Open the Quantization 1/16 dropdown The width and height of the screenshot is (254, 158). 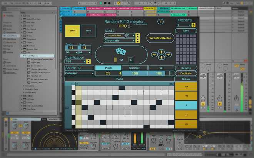[75, 61]
